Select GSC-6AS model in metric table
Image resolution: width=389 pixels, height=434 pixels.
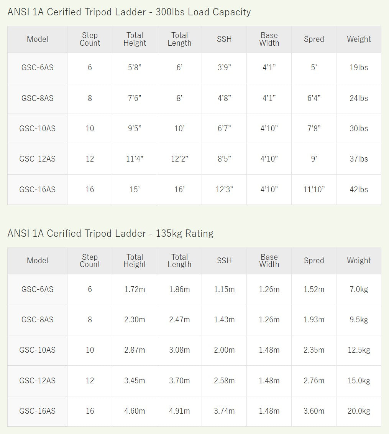(37, 289)
